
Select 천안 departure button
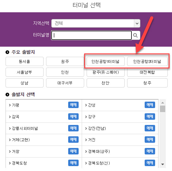tap(106, 83)
